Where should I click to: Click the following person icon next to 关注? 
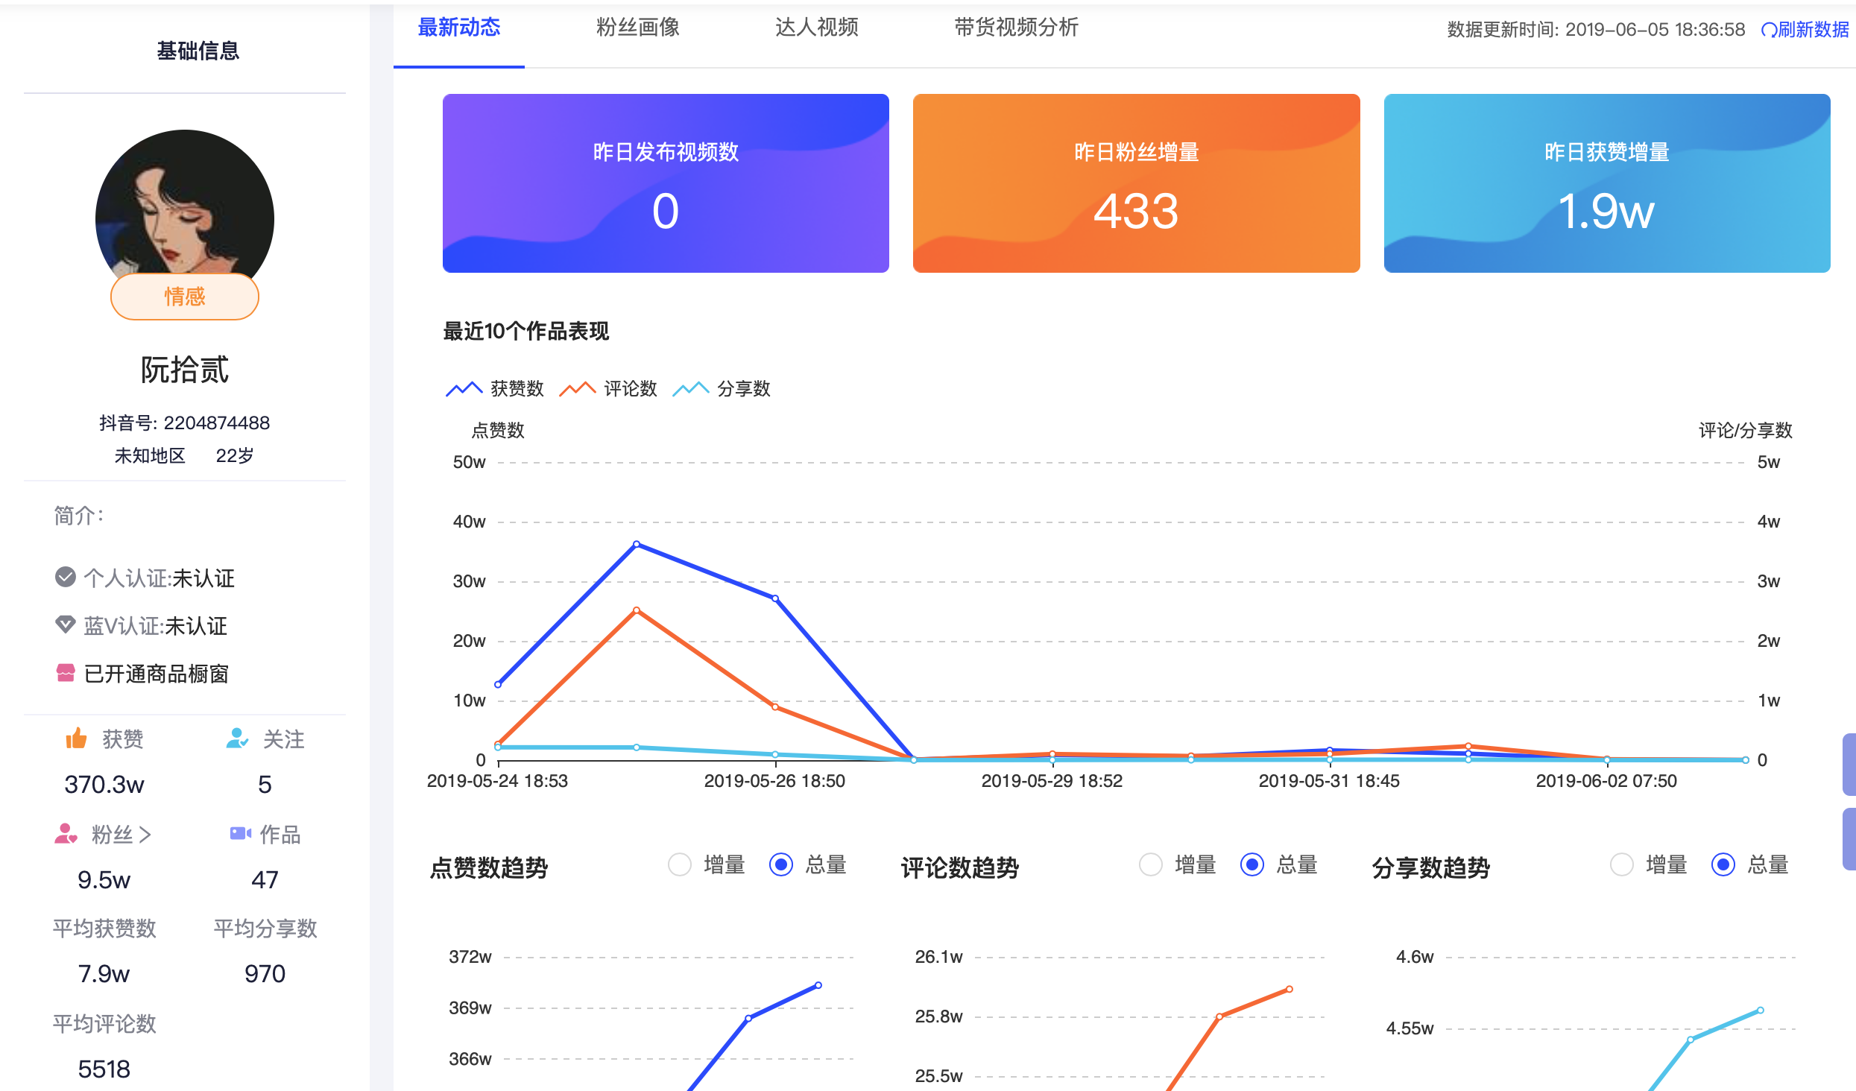pyautogui.click(x=237, y=739)
